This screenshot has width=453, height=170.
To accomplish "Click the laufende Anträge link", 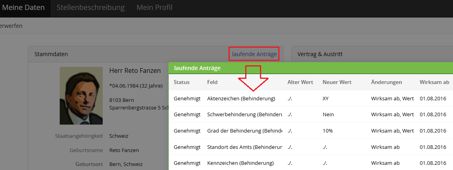I will (x=254, y=54).
